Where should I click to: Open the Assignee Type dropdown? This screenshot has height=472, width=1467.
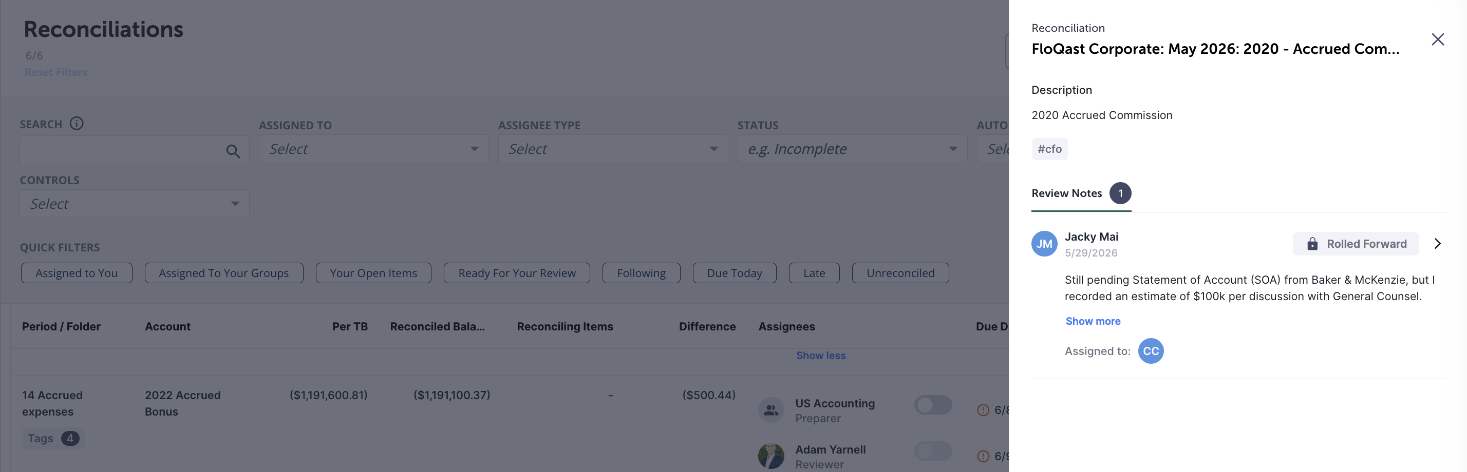(613, 149)
